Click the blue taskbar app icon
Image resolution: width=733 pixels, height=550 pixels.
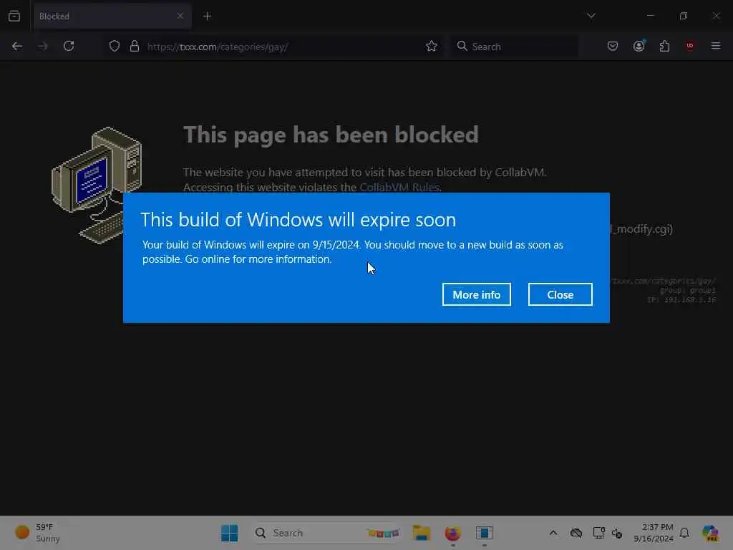485,533
